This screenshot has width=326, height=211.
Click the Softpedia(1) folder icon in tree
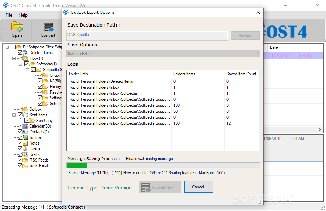coord(32,64)
